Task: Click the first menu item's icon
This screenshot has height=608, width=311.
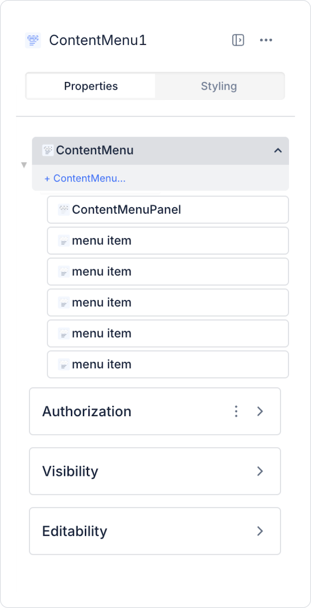Action: (64, 241)
